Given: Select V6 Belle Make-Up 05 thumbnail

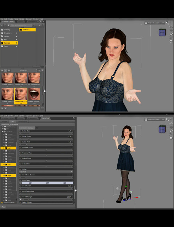Looking at the screenshot, I should click(21, 96).
